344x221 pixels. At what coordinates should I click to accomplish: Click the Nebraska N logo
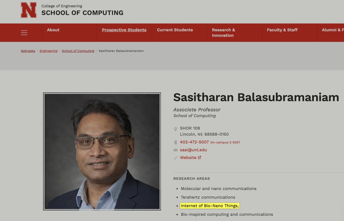pyautogui.click(x=29, y=10)
